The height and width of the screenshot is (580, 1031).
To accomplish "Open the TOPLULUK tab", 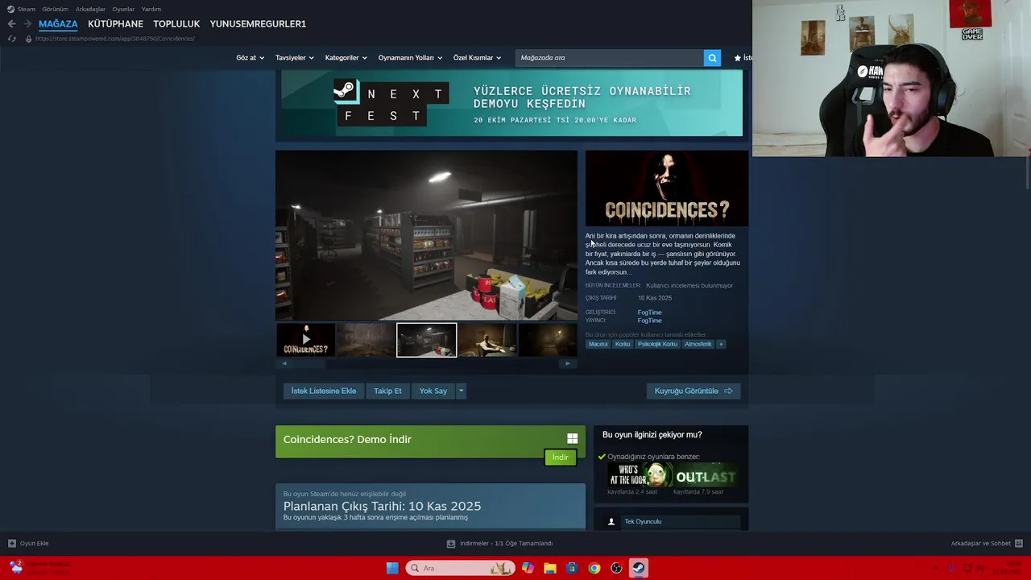I will [x=176, y=24].
